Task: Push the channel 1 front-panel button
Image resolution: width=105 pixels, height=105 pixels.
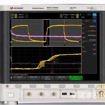Action: tap(101, 87)
